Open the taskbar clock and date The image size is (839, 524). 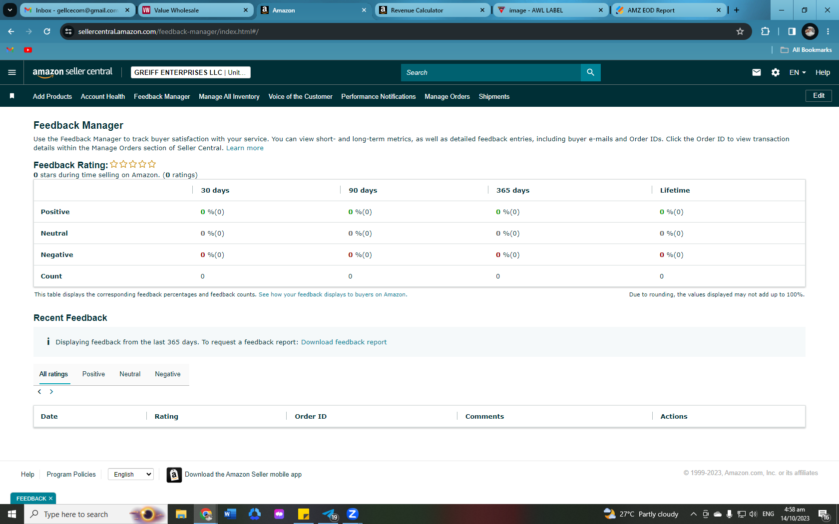tap(795, 514)
